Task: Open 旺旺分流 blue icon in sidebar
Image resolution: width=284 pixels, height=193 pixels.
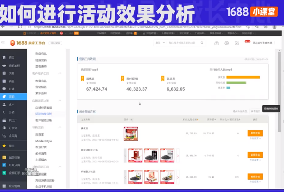Action: click(x=4, y=165)
